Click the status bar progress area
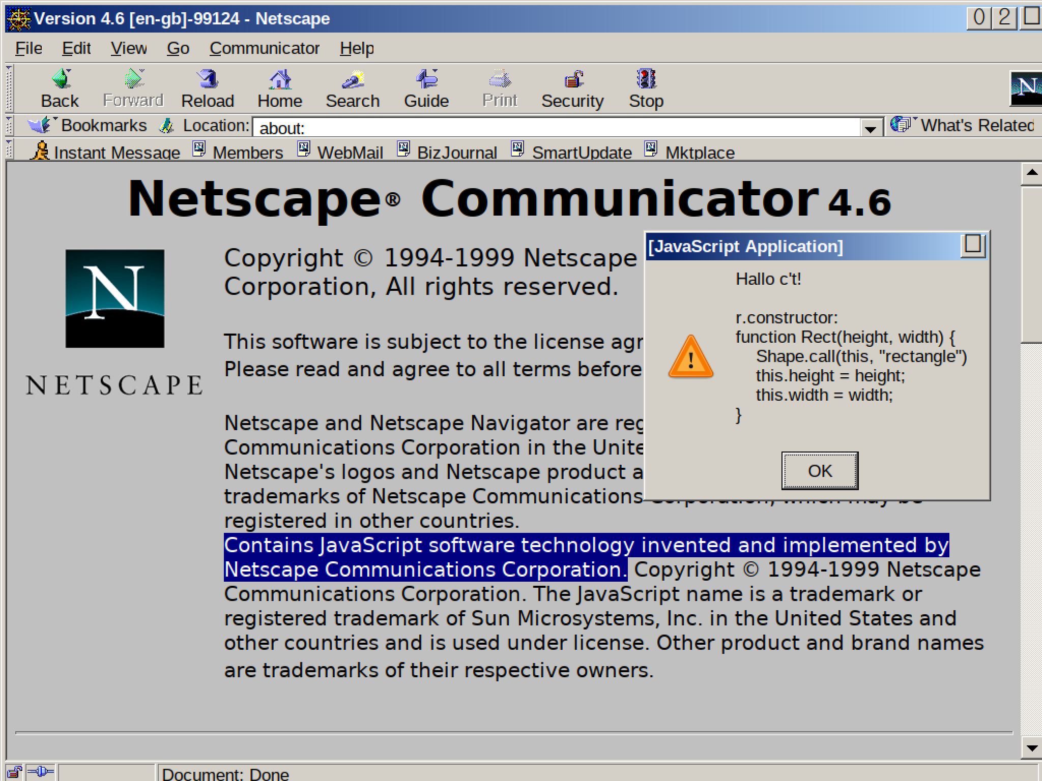Image resolution: width=1042 pixels, height=781 pixels. click(106, 772)
